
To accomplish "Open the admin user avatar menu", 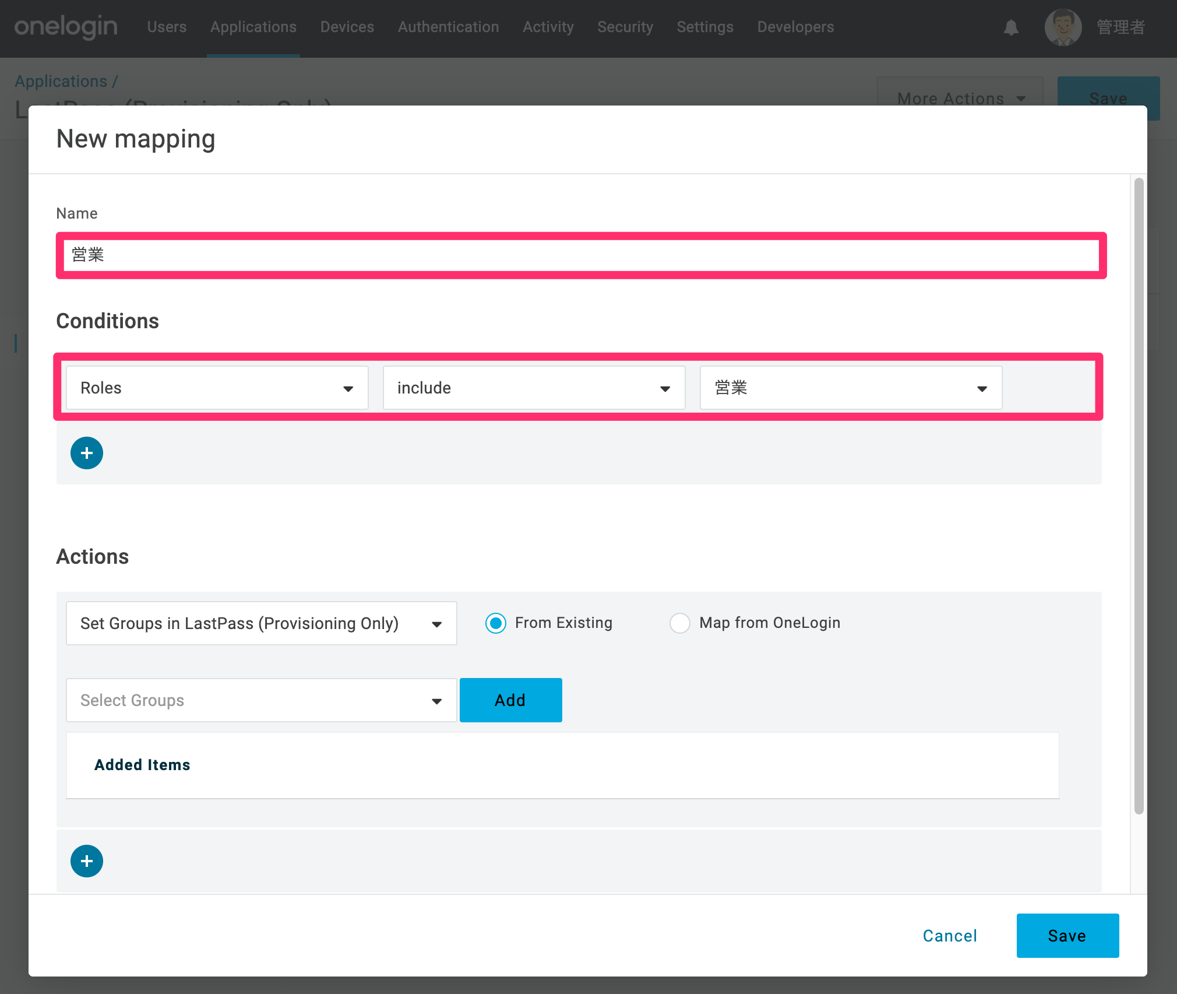I will point(1063,27).
